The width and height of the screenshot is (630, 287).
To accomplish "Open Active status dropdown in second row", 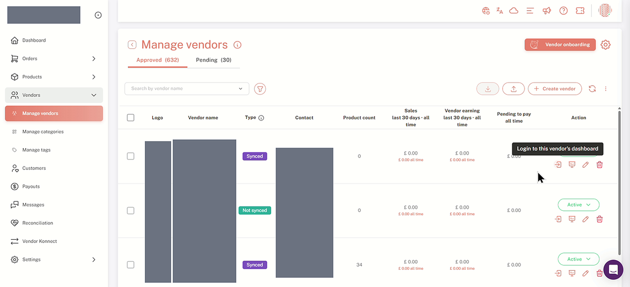I will coord(578,205).
